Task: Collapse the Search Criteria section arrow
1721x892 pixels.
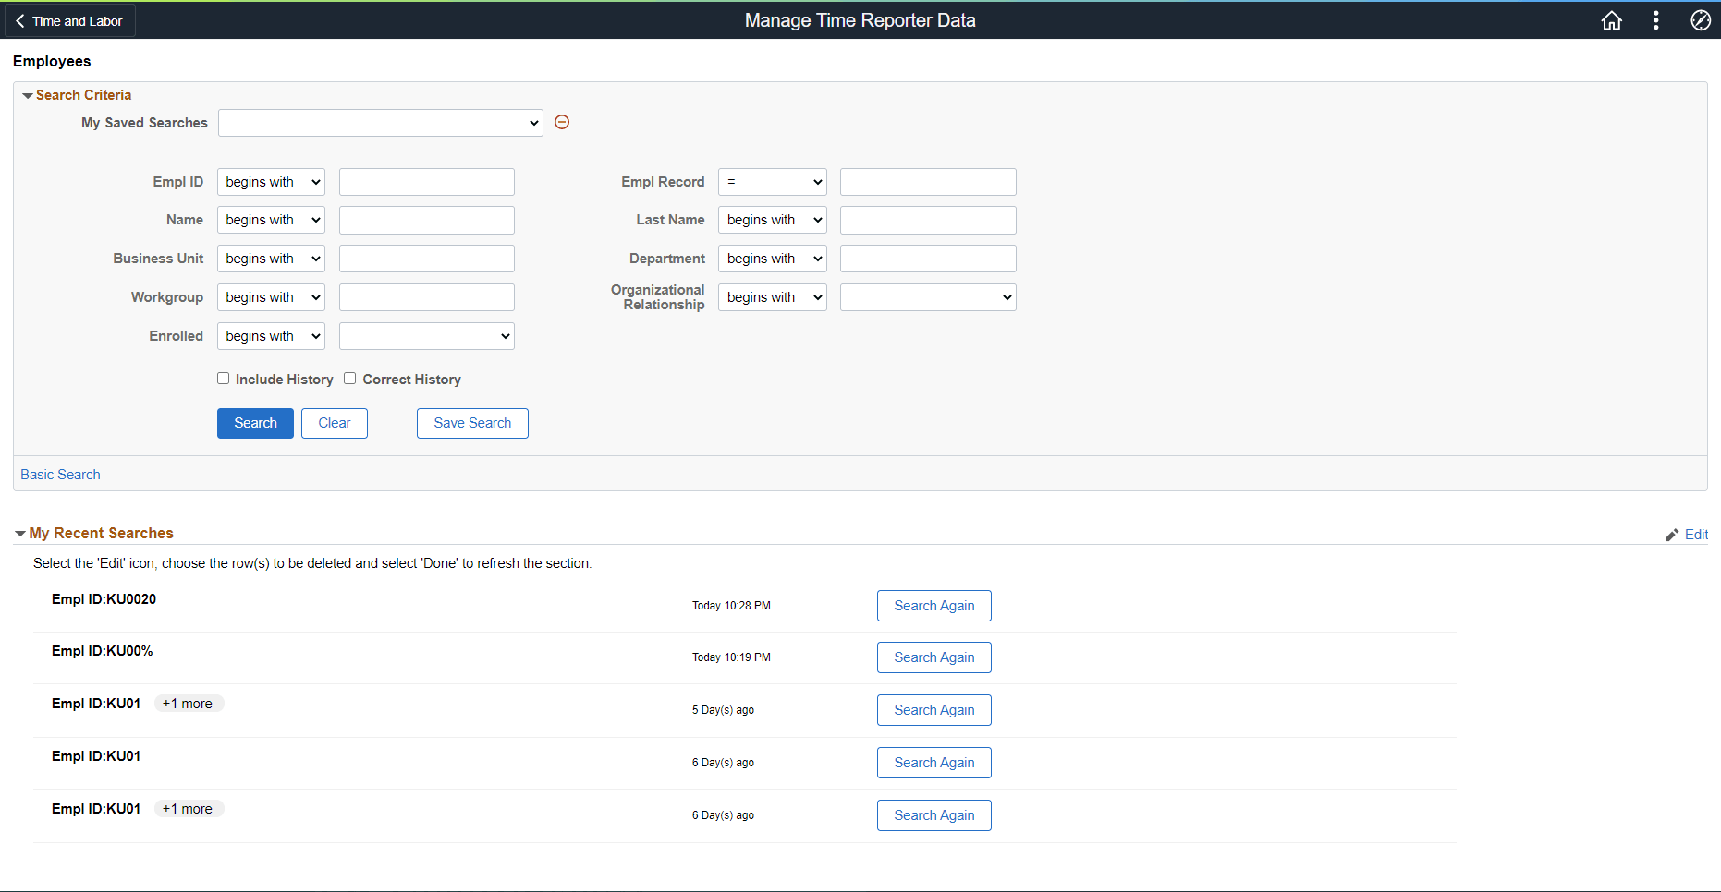Action: tap(28, 94)
